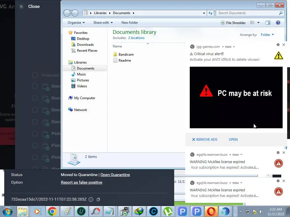Open the 2 locations link
290x217 pixels.
coord(136,38)
